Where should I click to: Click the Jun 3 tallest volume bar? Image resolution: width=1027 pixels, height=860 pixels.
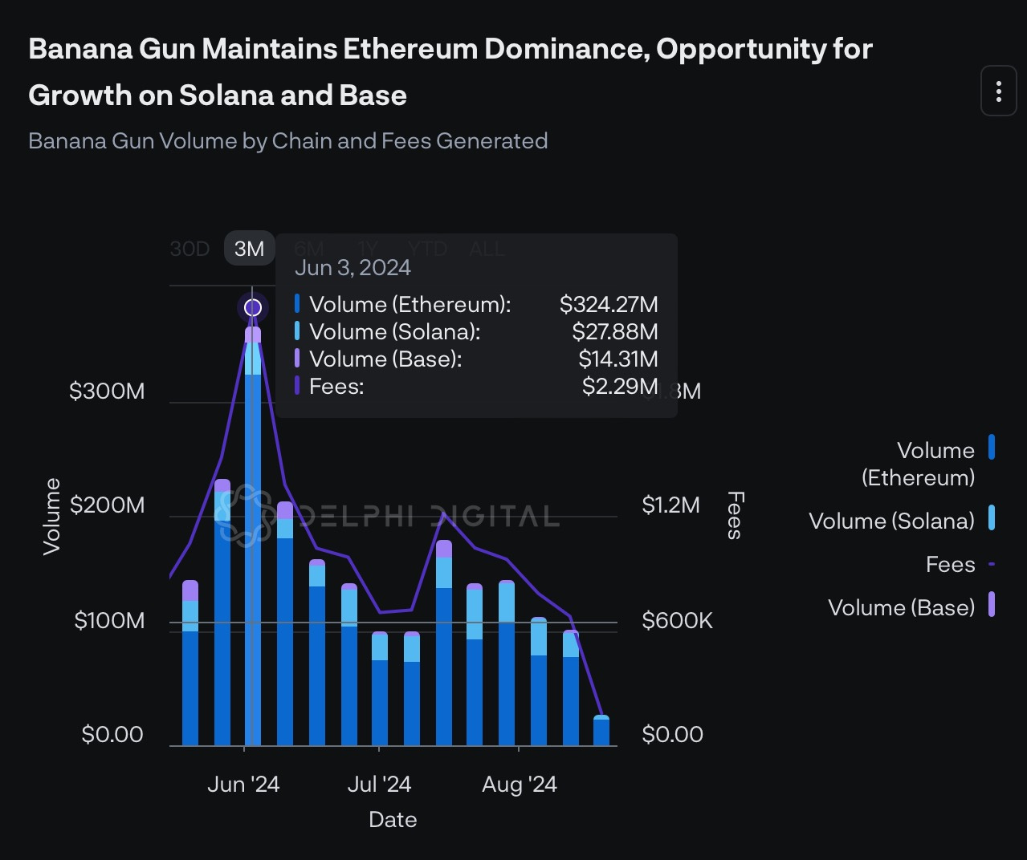(x=253, y=536)
